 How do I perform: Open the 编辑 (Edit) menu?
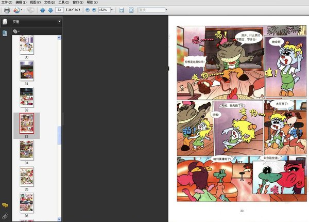point(21,2)
